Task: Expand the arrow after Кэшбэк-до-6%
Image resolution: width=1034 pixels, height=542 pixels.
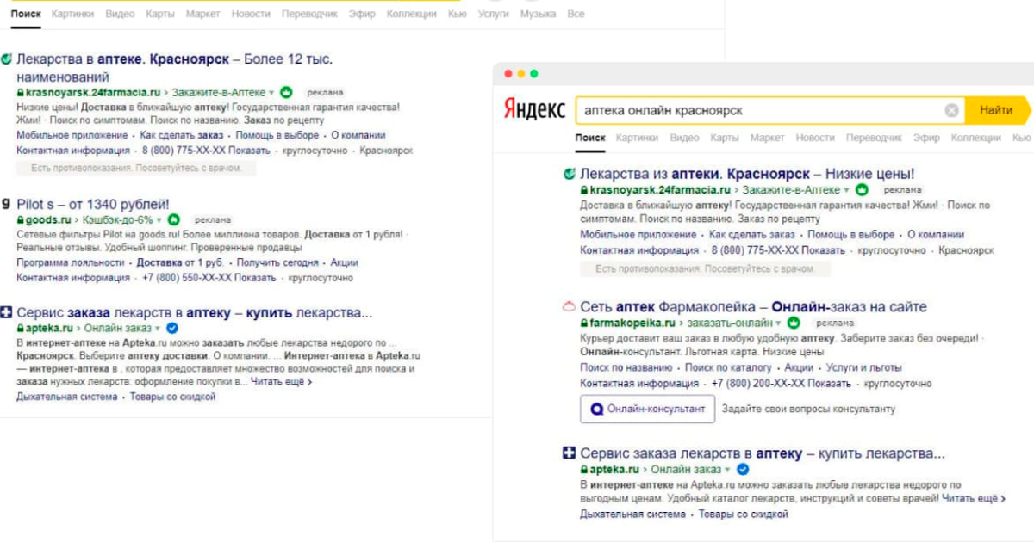Action: (159, 220)
